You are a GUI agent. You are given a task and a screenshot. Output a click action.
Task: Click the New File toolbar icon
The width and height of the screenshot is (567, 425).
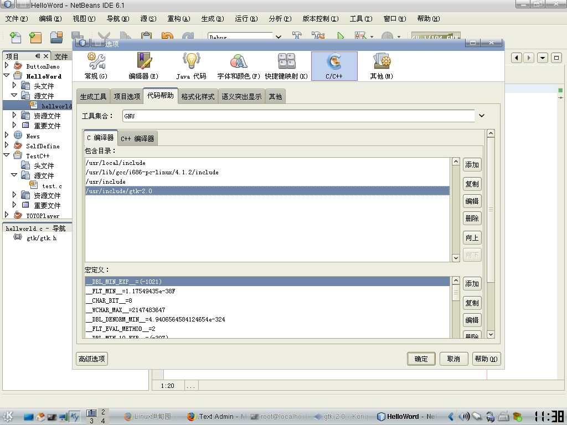pos(15,37)
